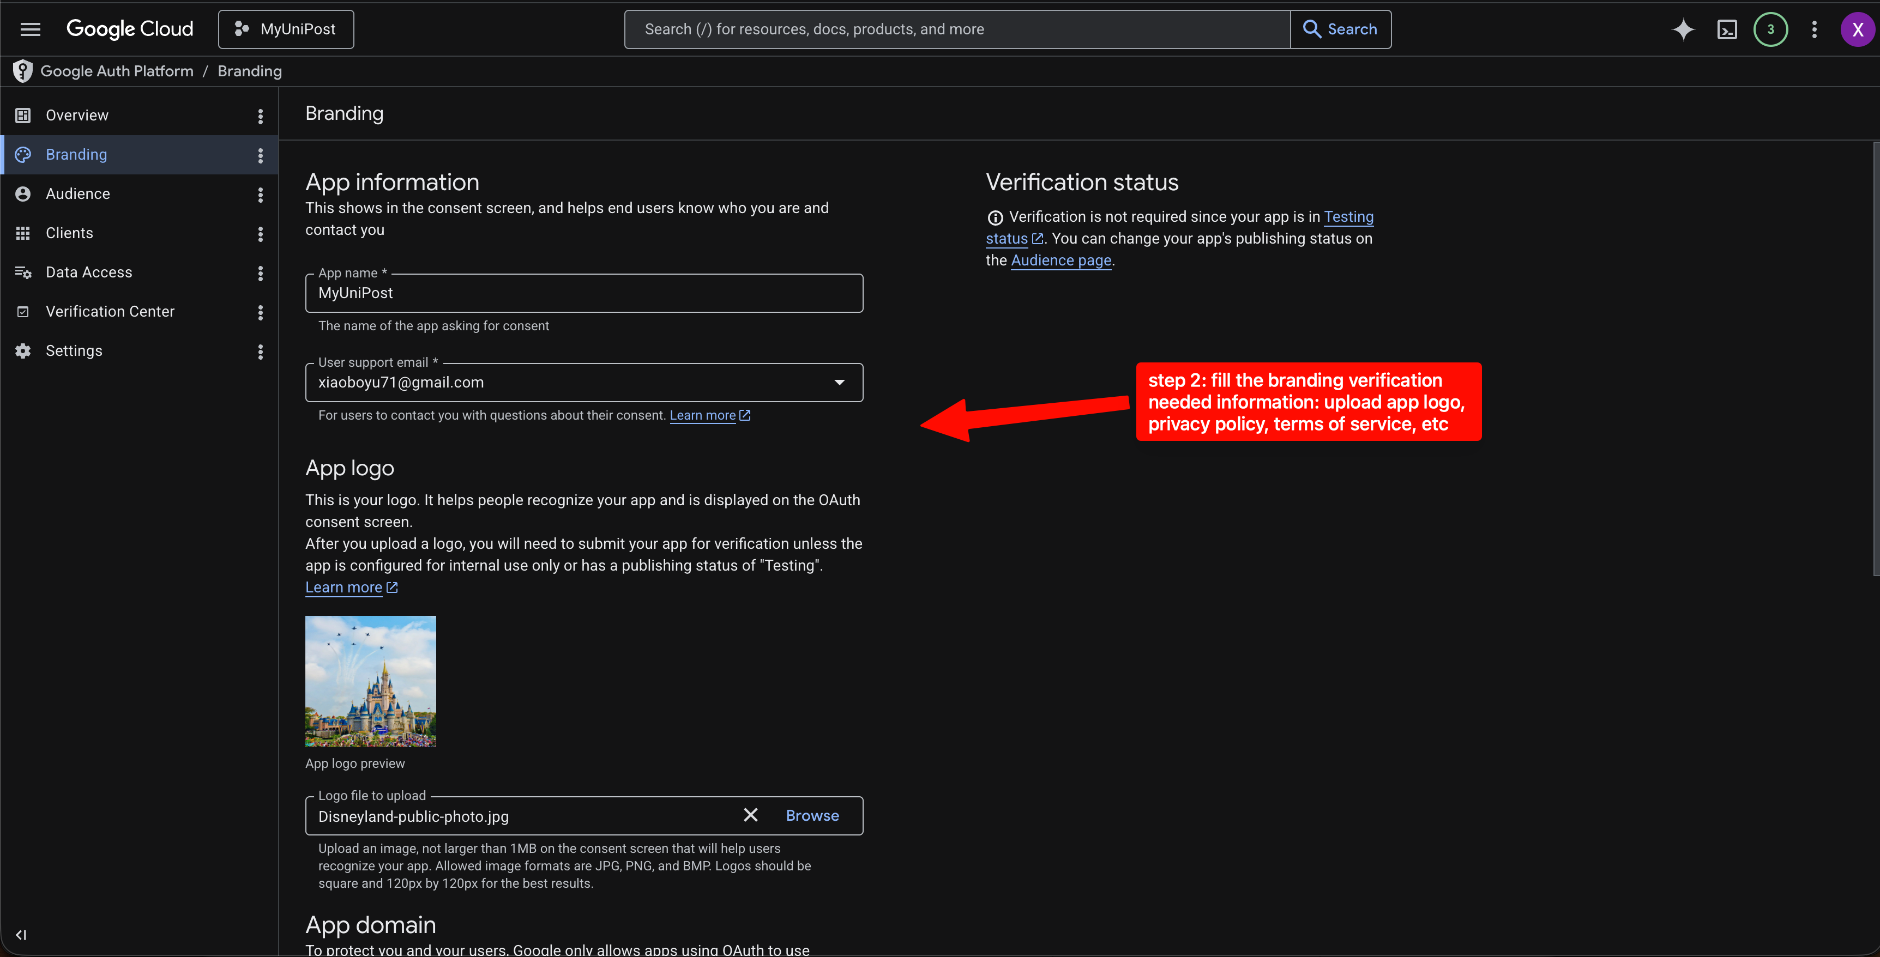The height and width of the screenshot is (957, 1880).
Task: Open the Verification Center sidebar item
Action: pyautogui.click(x=138, y=312)
